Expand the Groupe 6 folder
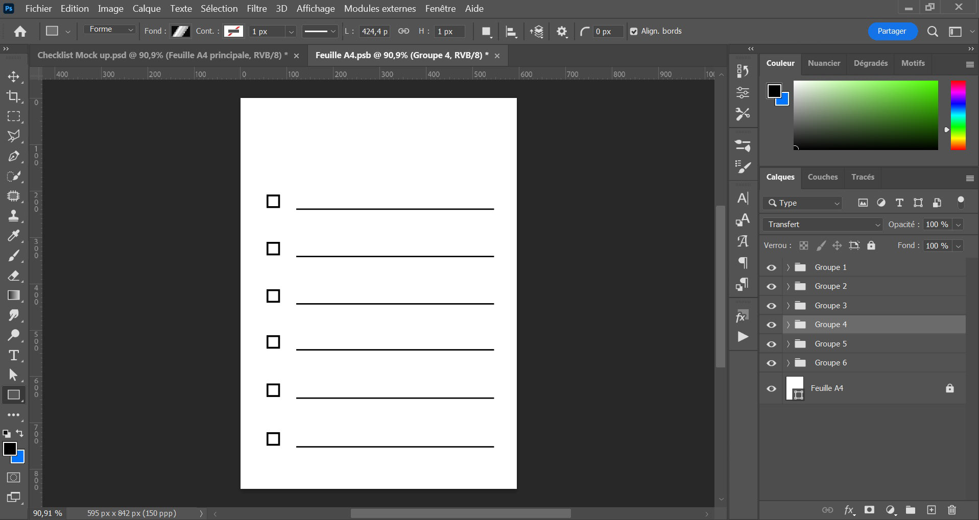 pos(788,363)
